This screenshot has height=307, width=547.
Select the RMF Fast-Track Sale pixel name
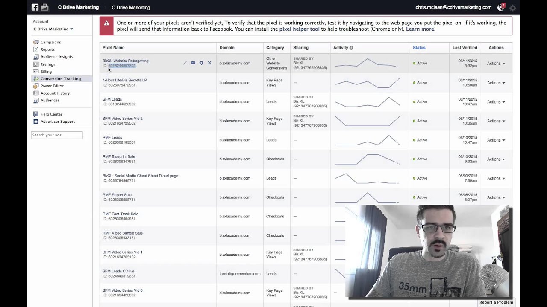120,214
